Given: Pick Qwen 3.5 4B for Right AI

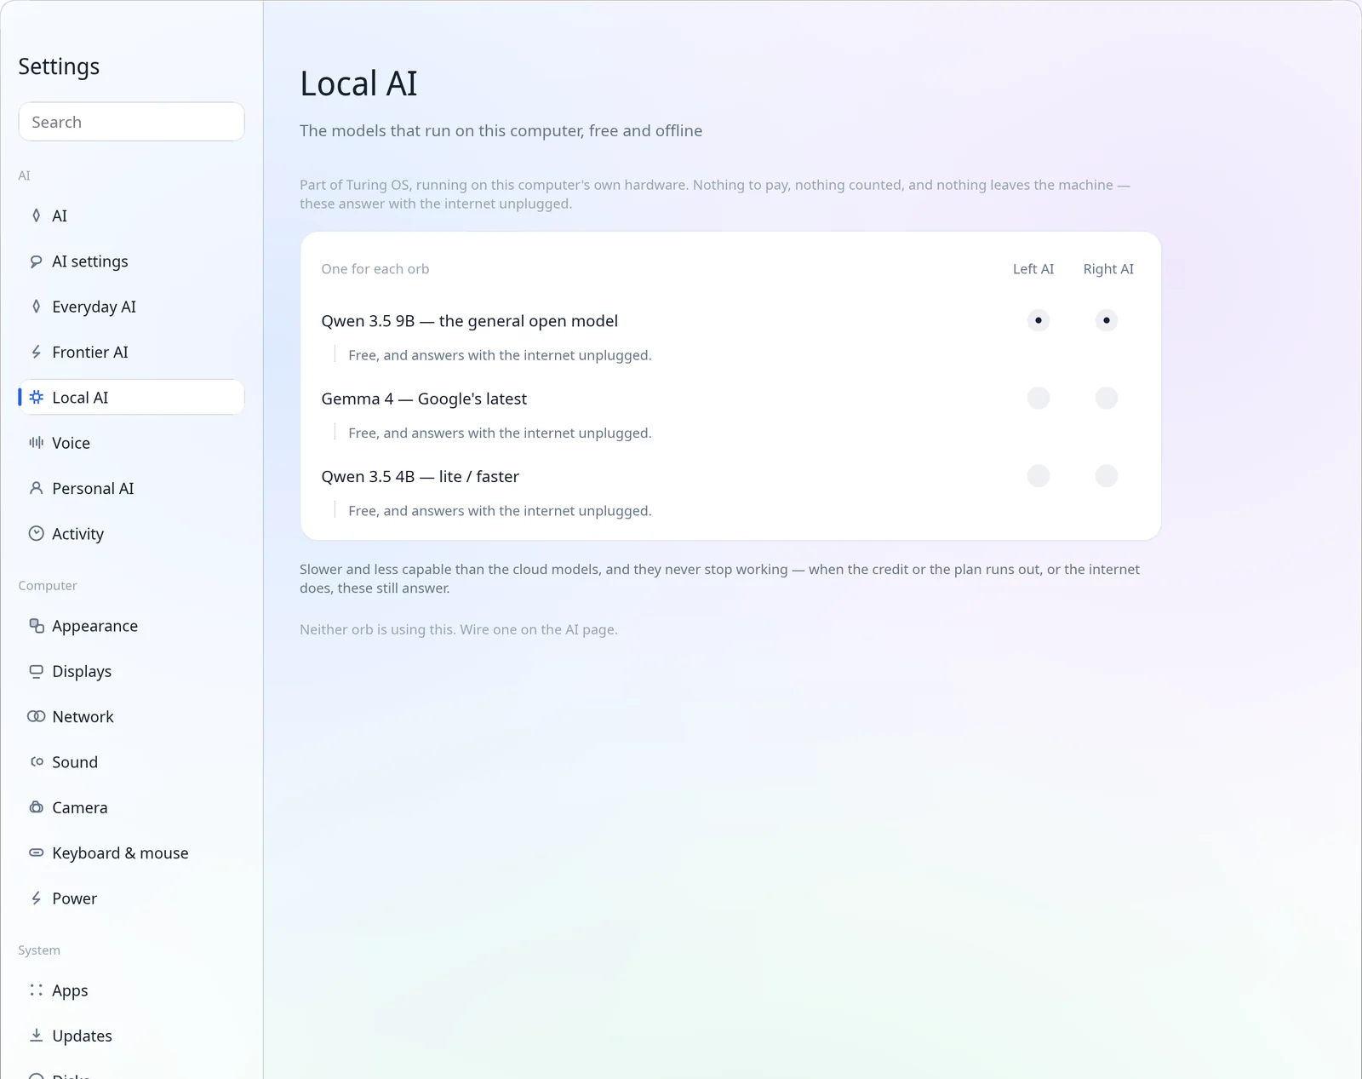Looking at the screenshot, I should tap(1106, 475).
